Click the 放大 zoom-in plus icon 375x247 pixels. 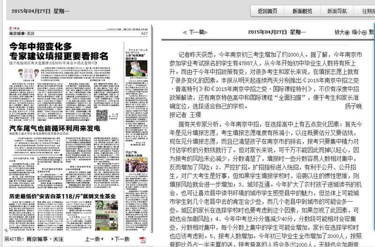point(347,32)
